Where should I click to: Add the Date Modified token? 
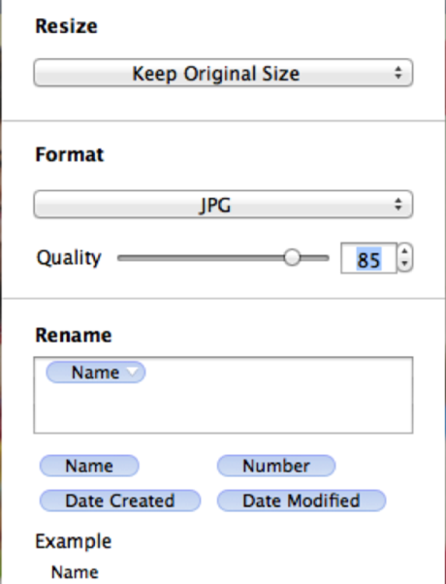click(x=302, y=501)
